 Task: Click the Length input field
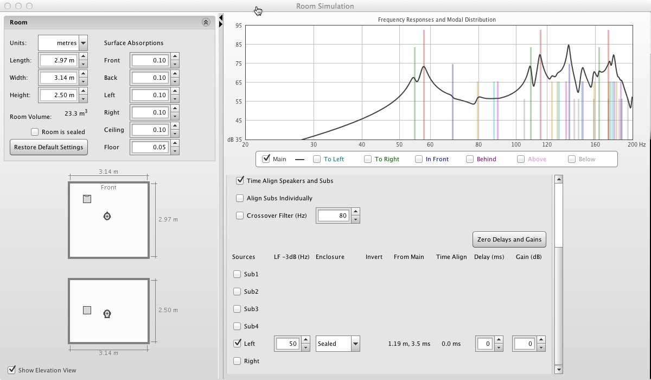pos(59,60)
